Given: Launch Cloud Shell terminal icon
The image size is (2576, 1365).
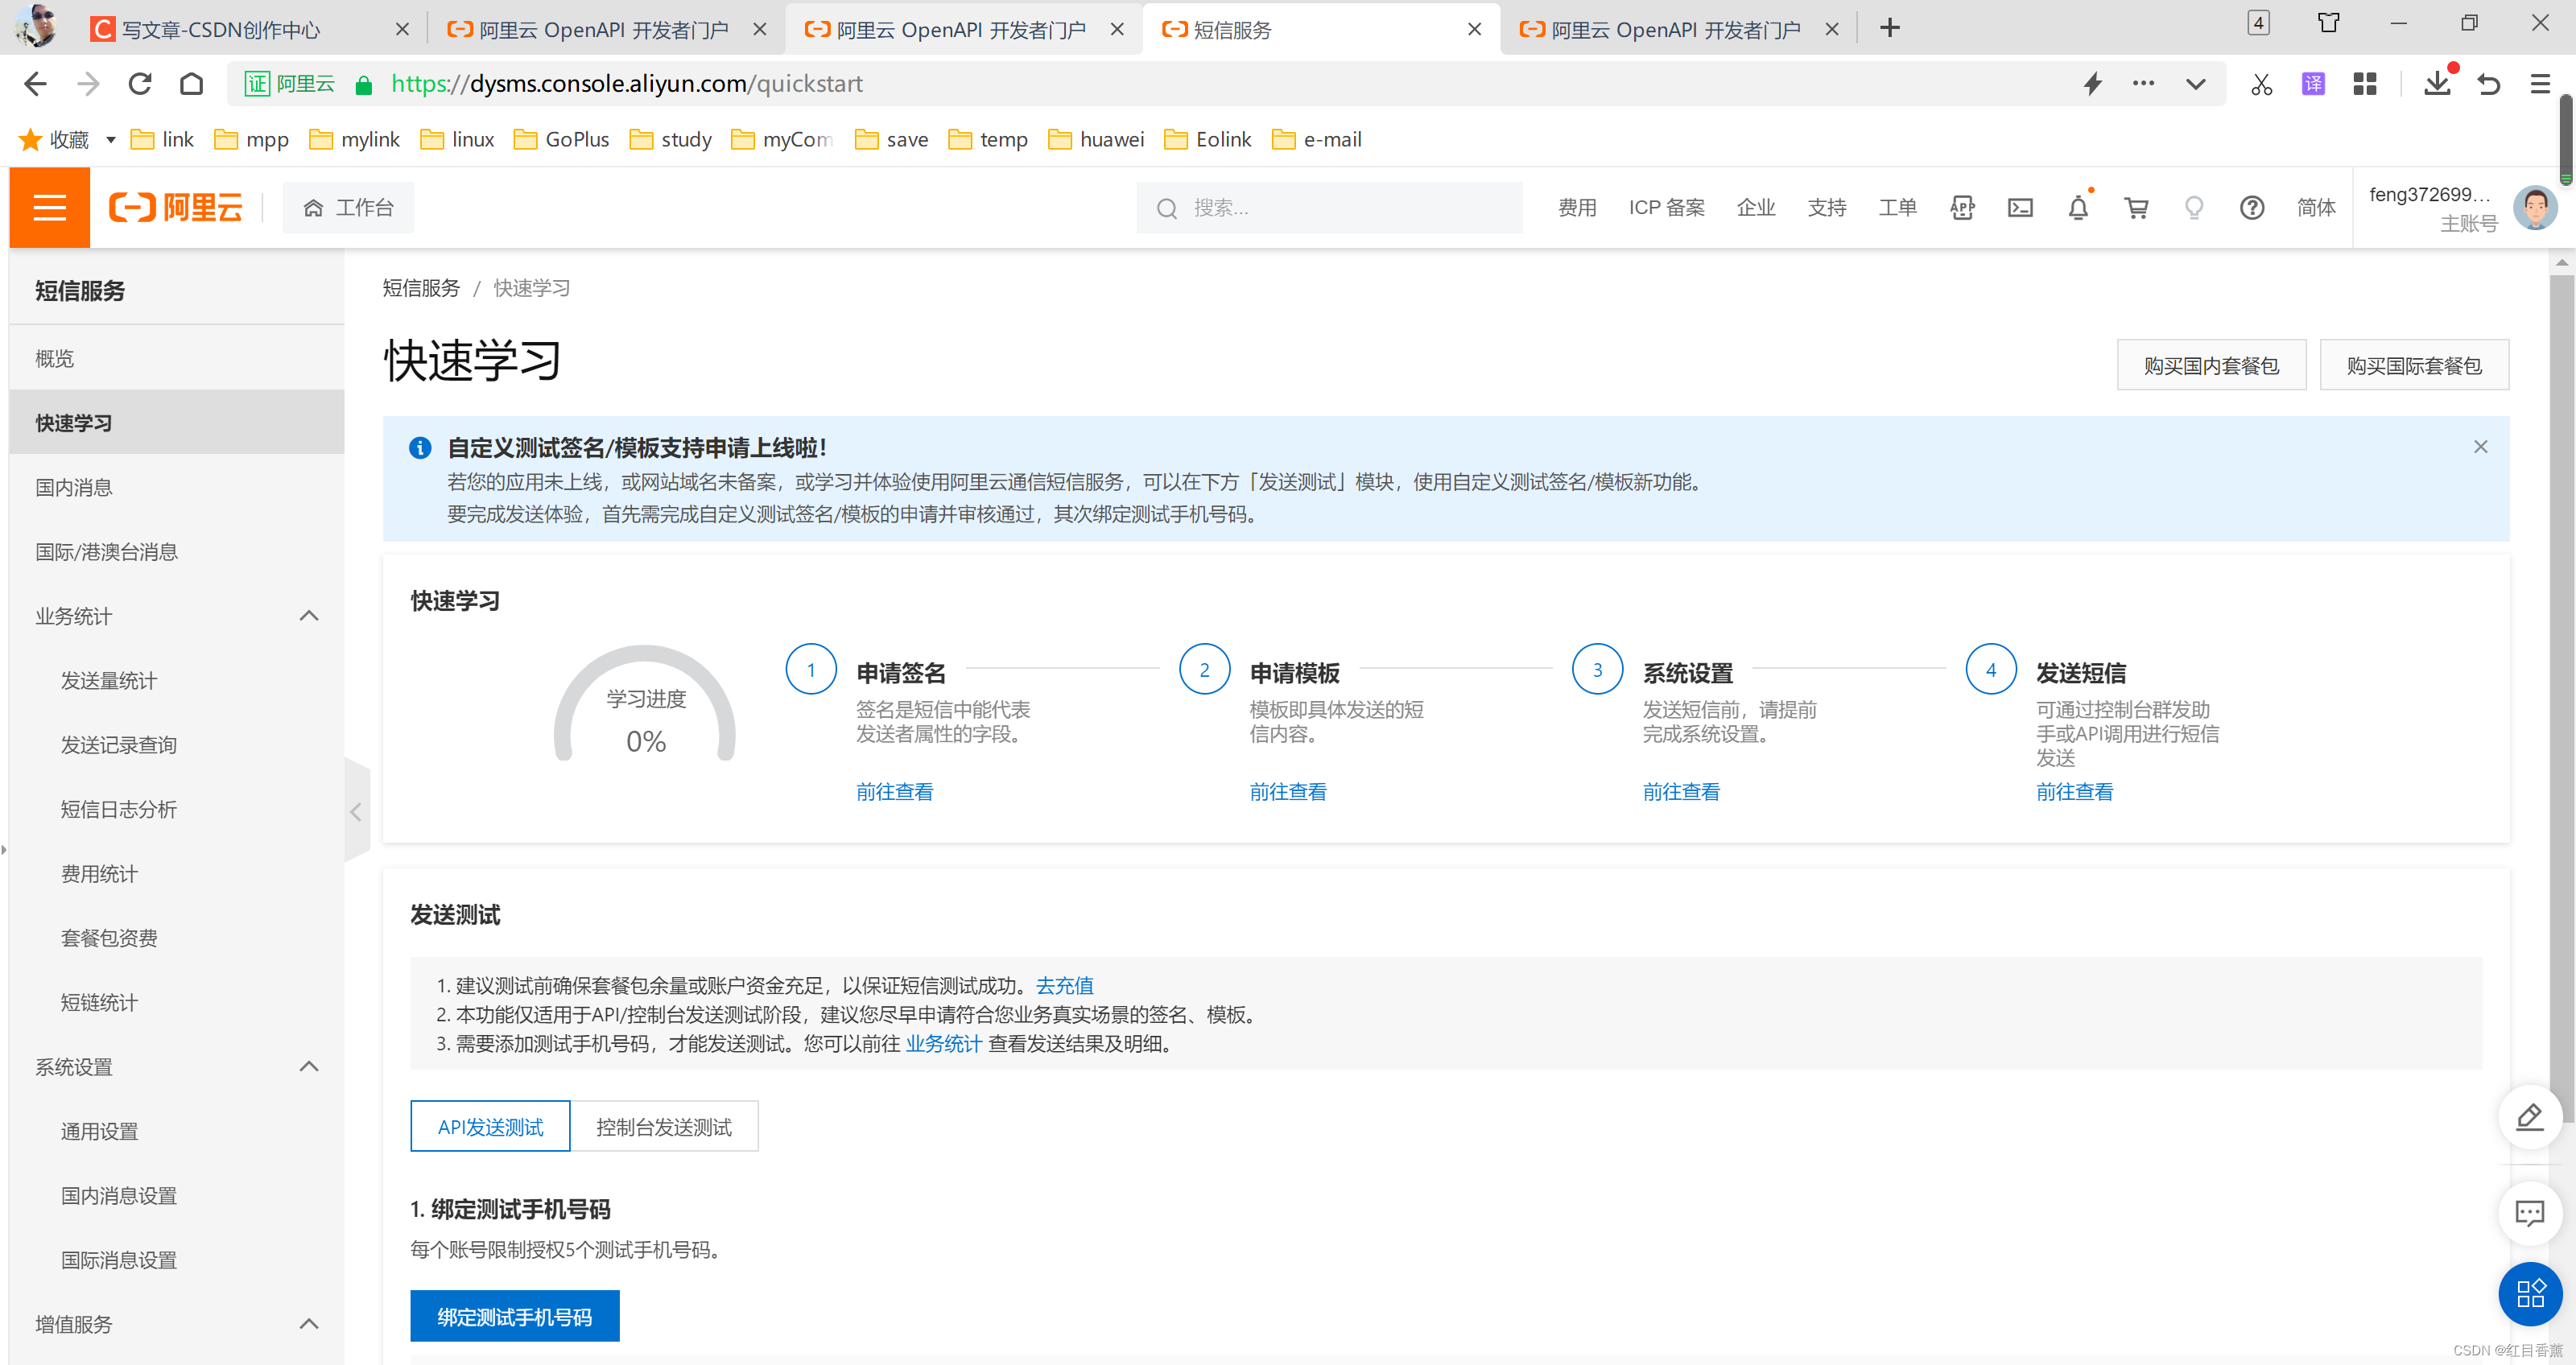Looking at the screenshot, I should pos(2020,207).
